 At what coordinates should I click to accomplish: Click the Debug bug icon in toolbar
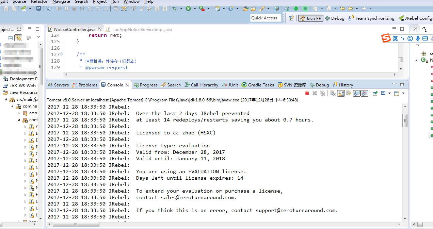(x=175, y=9)
